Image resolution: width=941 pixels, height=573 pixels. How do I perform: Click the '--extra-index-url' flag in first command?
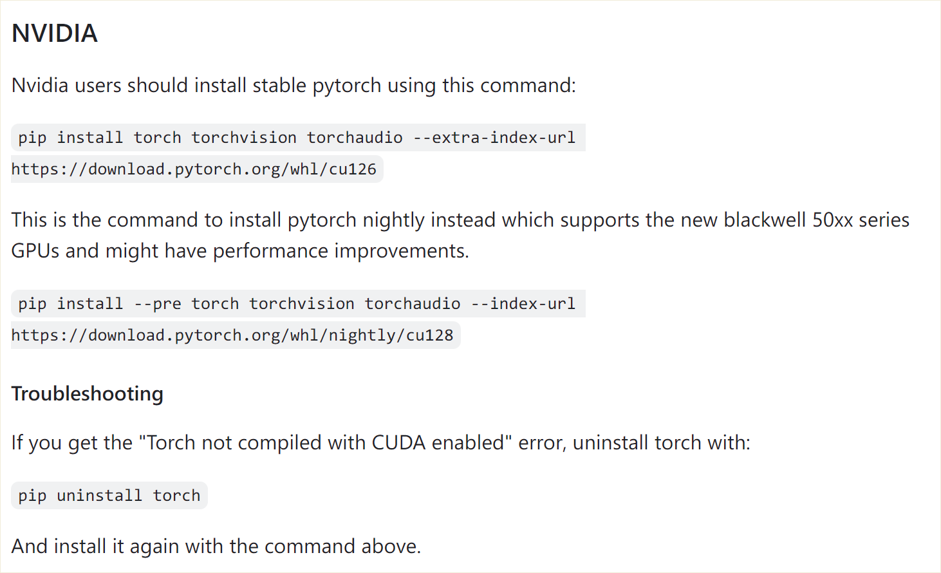coord(494,138)
